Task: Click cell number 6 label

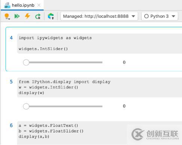Action: point(11,125)
